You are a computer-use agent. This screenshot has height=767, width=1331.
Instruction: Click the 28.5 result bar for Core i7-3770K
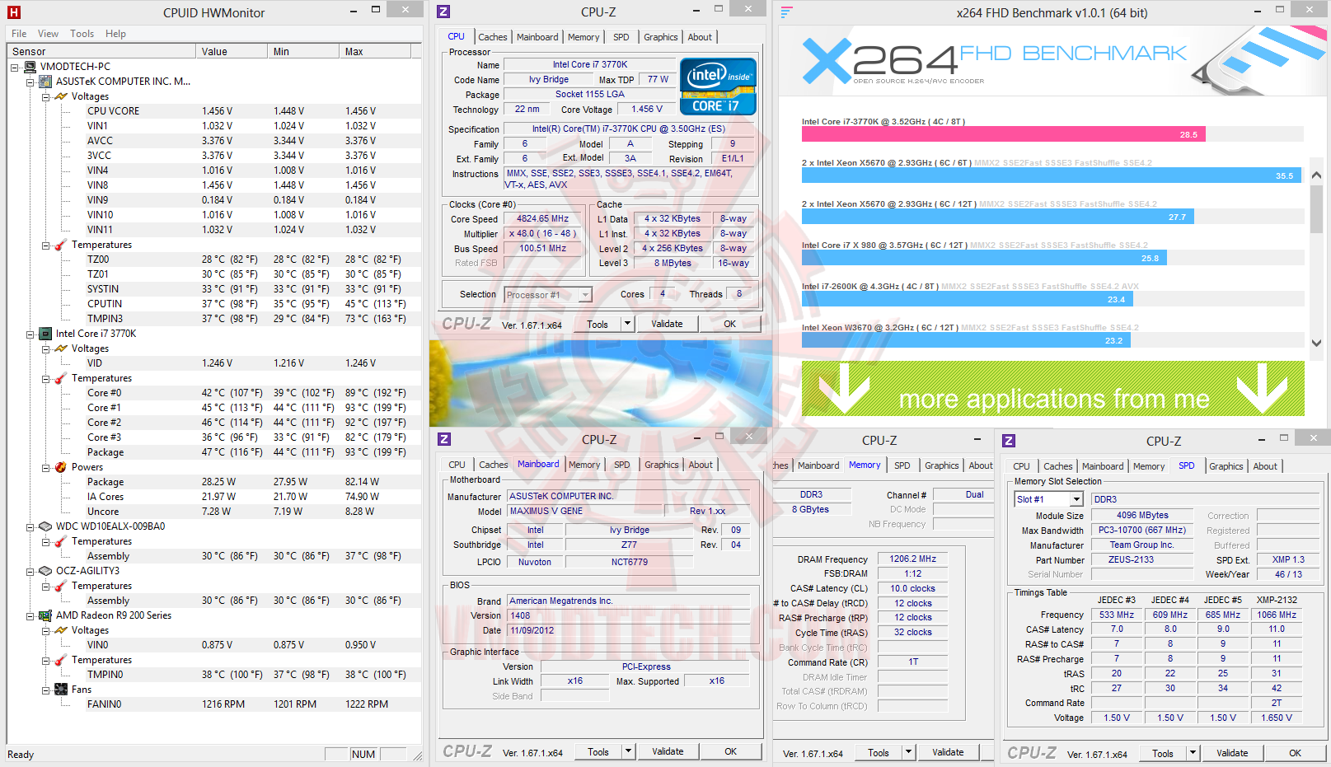pos(1004,134)
